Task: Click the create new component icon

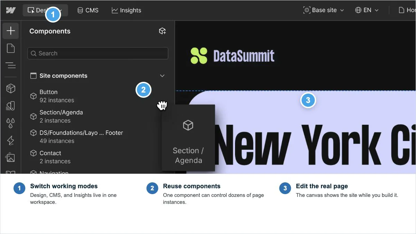Action: [162, 31]
